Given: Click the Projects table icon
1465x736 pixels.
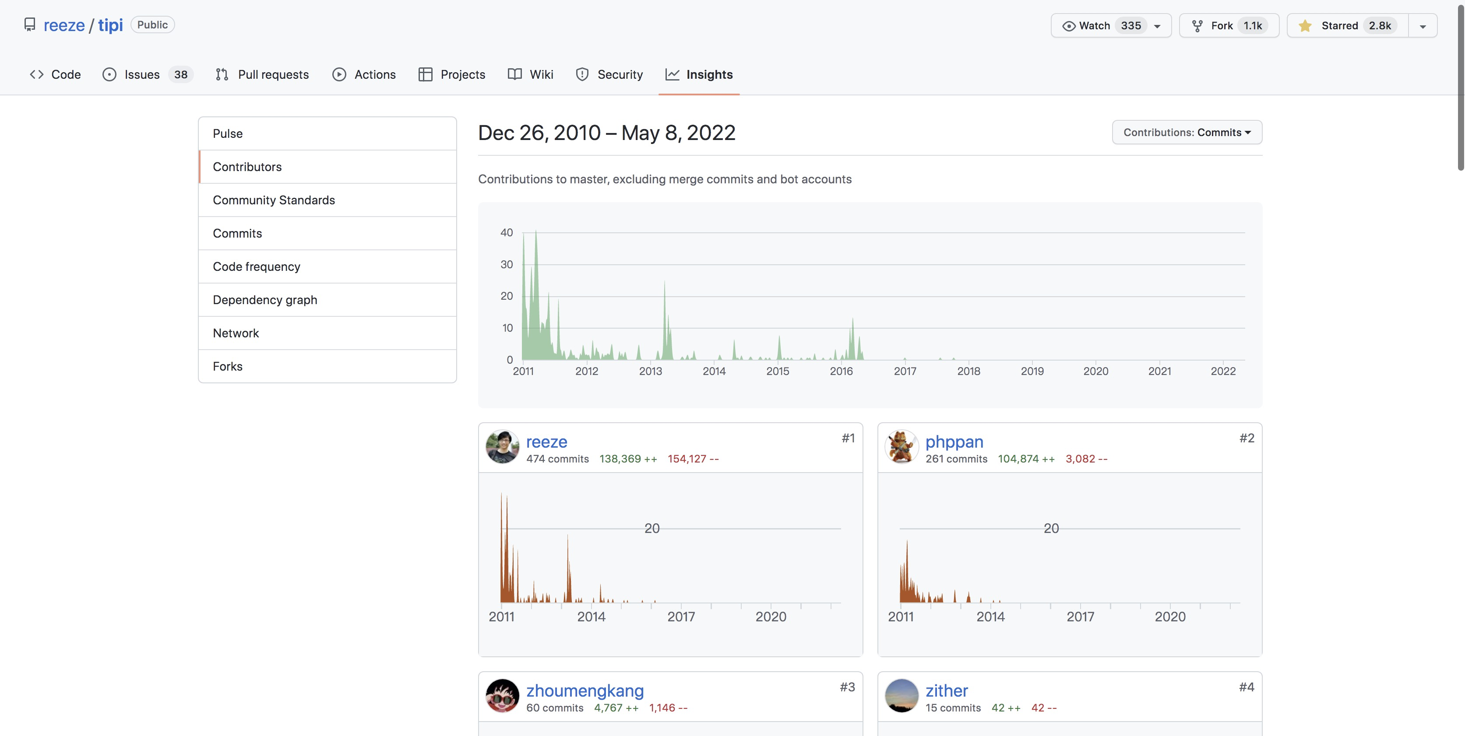Looking at the screenshot, I should [x=425, y=74].
